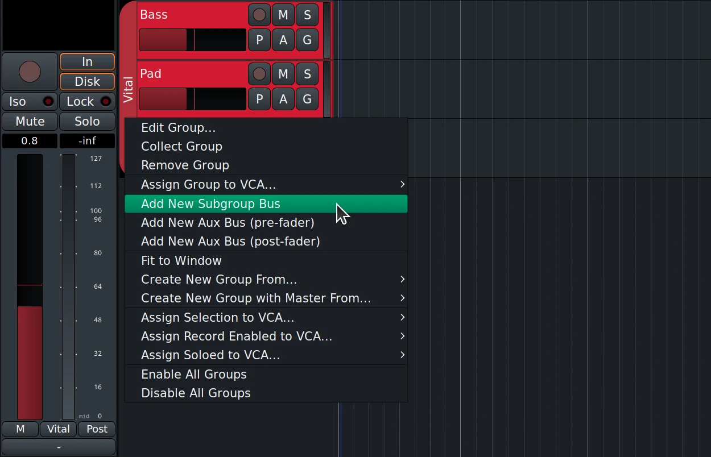The image size is (711, 457).
Task: Choose Enable All Groups
Action: point(266,375)
